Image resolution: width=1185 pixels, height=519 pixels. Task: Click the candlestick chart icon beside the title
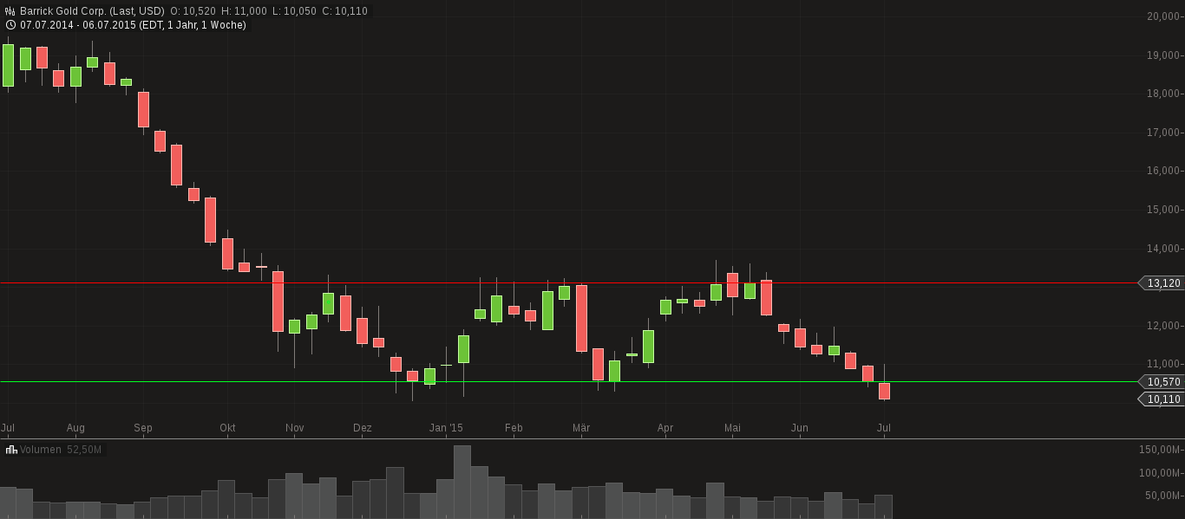tap(11, 11)
